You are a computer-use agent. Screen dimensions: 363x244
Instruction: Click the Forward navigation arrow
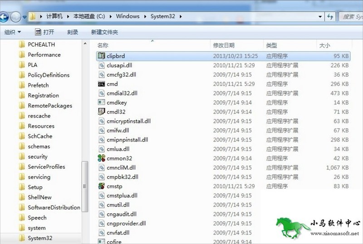coord(16,17)
